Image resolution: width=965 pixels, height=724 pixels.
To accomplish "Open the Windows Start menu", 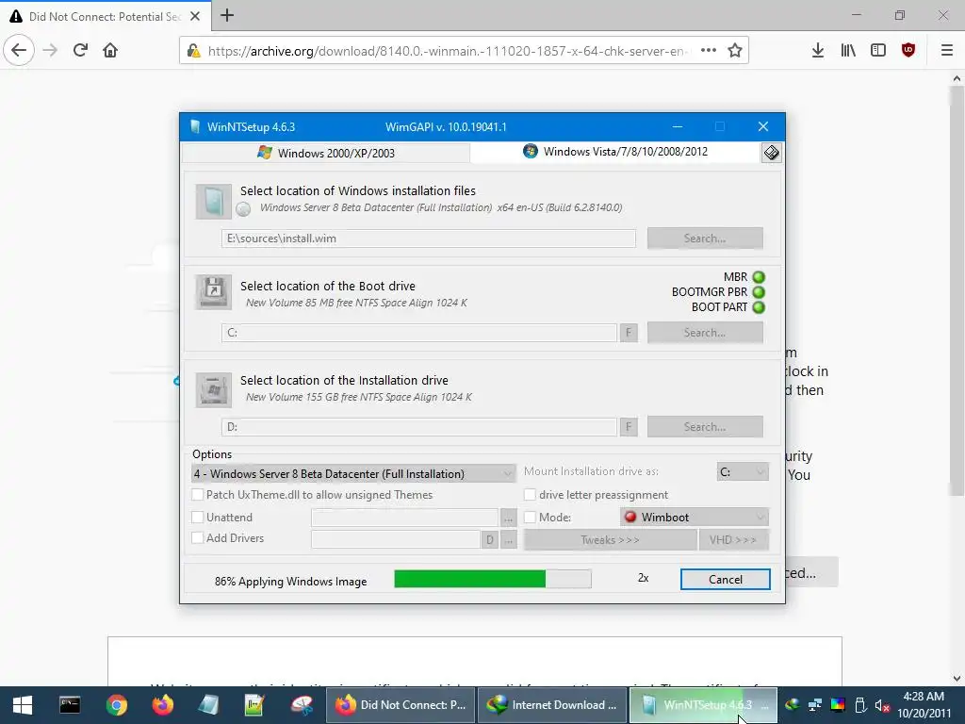I will (23, 705).
